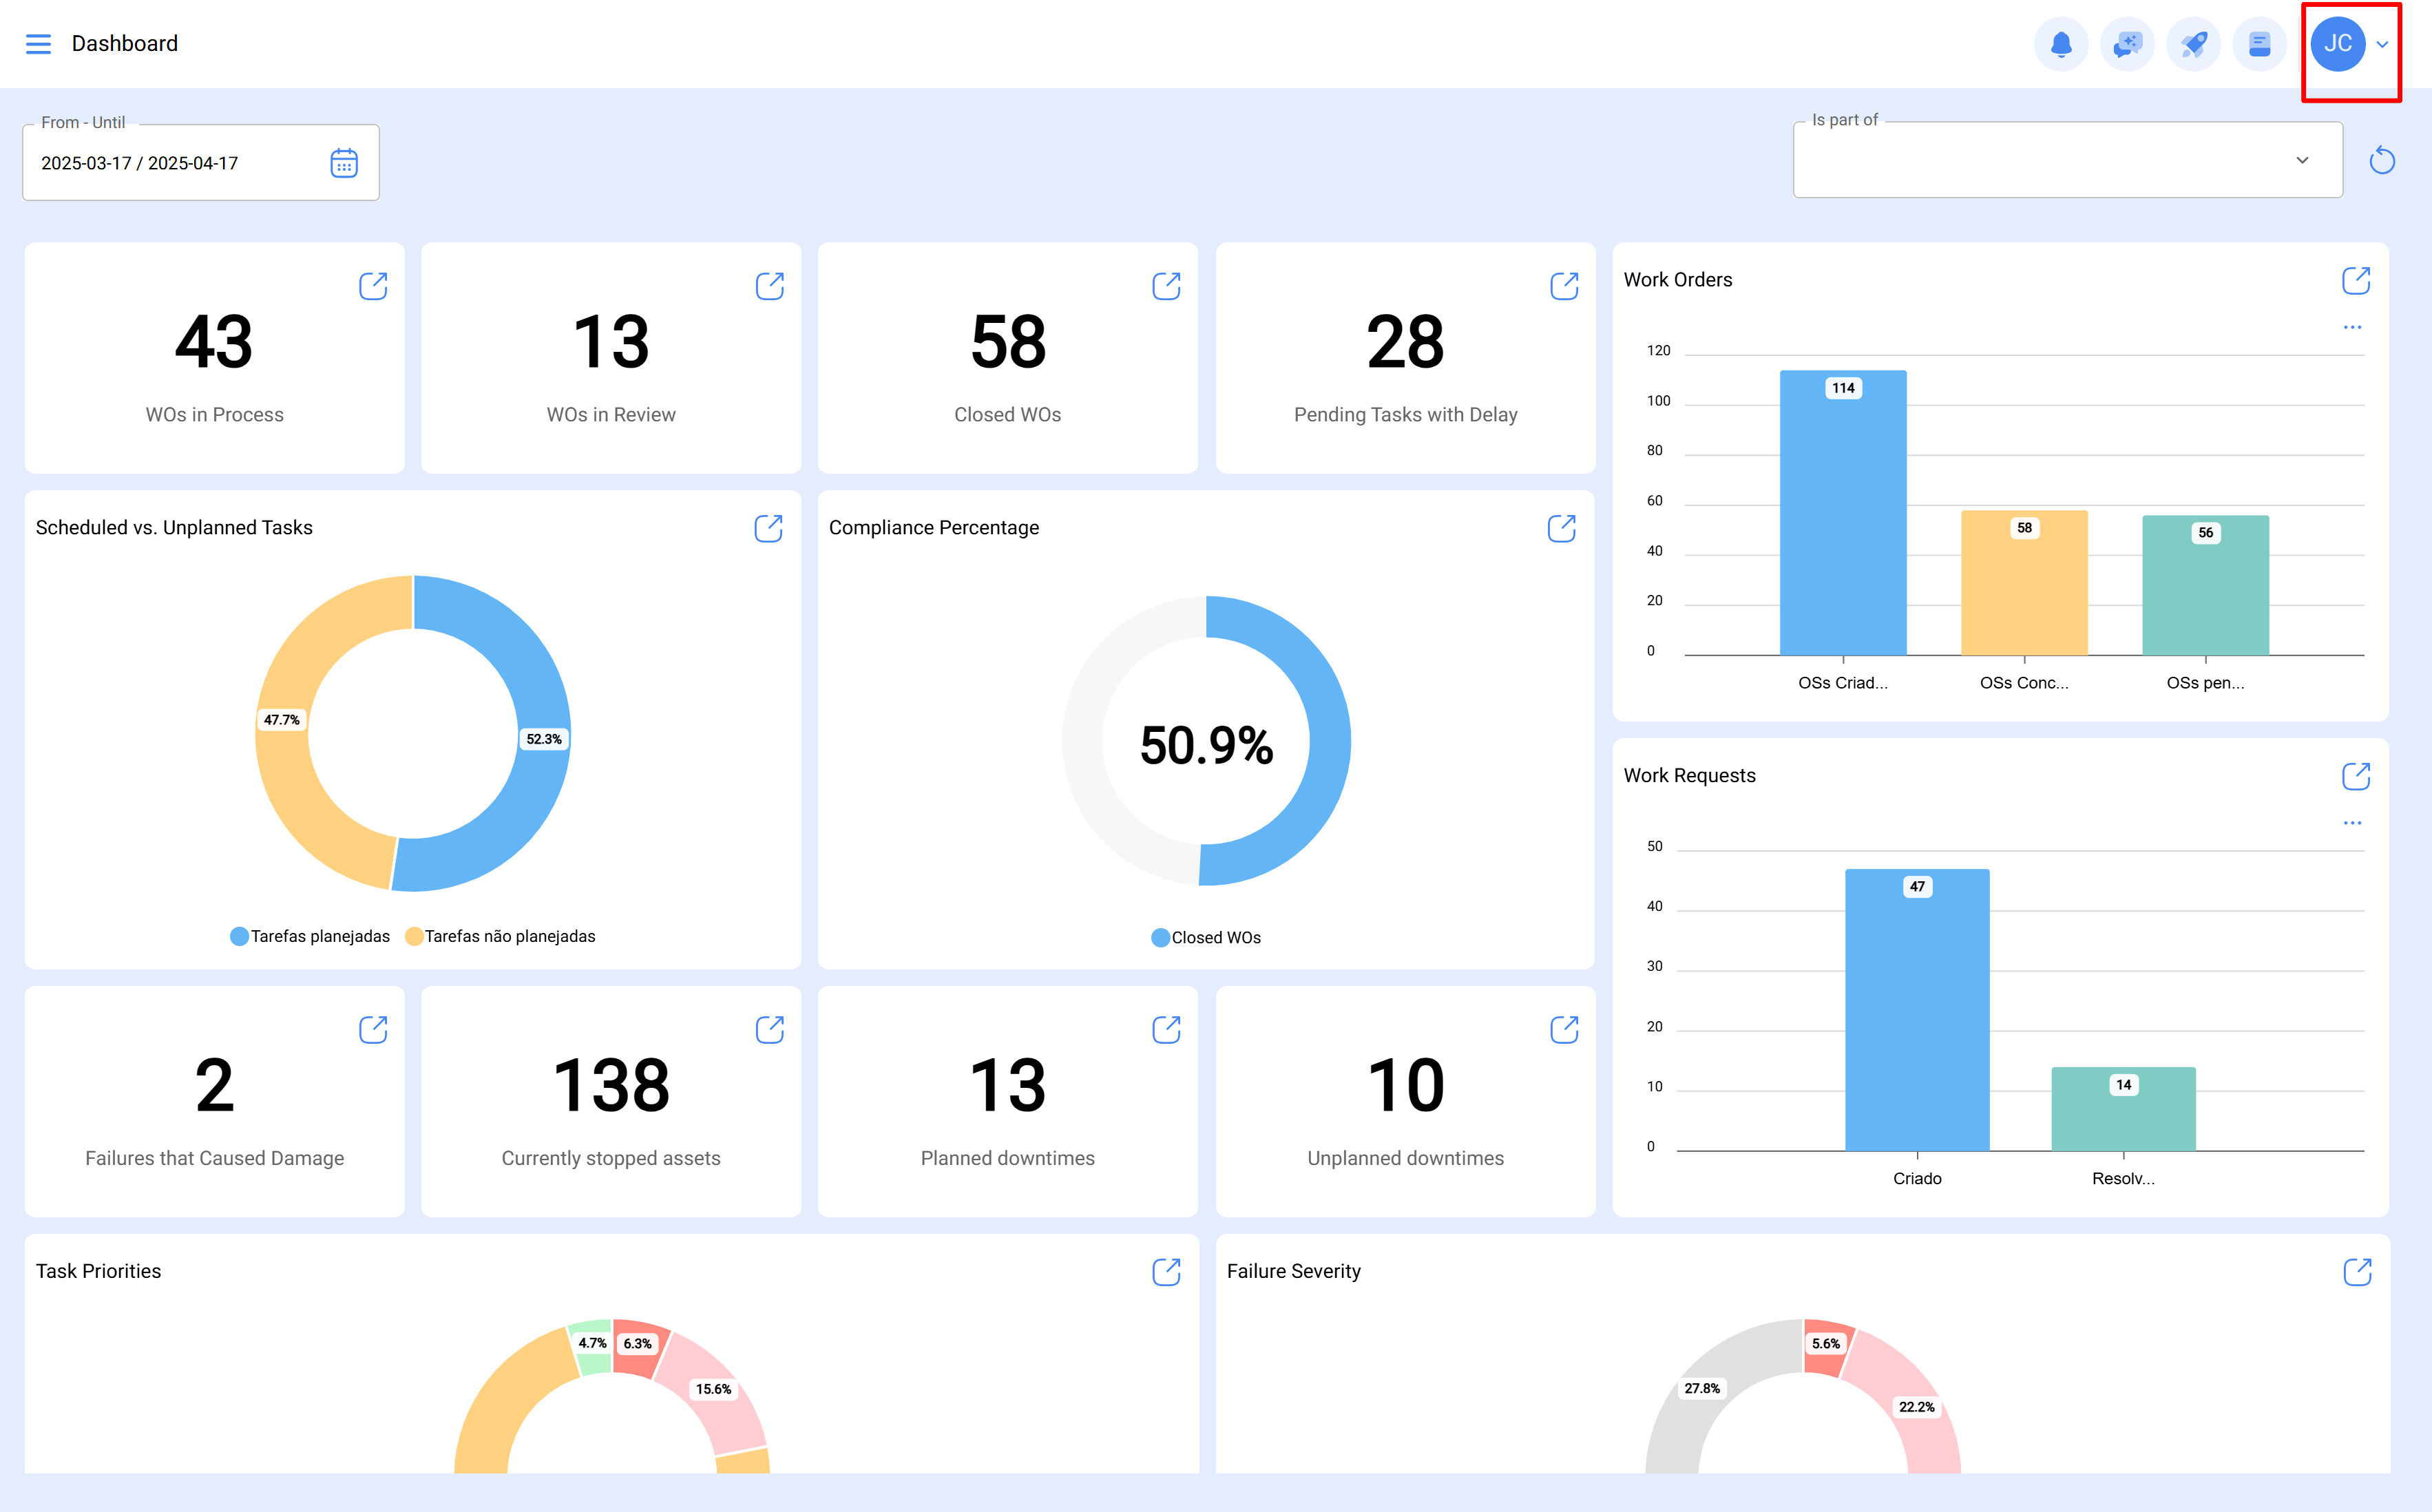Open Failure Severity chart details

point(2357,1272)
